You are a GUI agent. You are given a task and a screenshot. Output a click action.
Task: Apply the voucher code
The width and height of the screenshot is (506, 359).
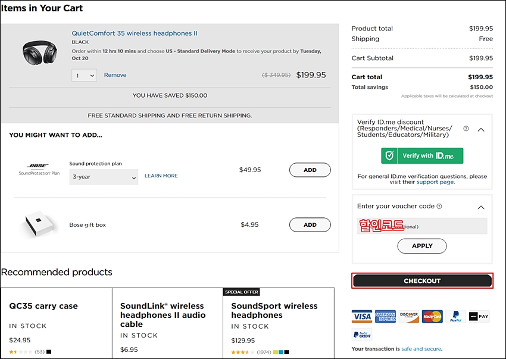tap(422, 246)
